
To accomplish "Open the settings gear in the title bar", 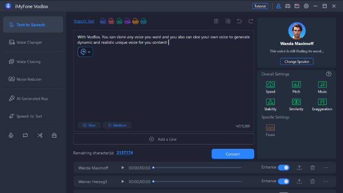I will tap(306, 6).
